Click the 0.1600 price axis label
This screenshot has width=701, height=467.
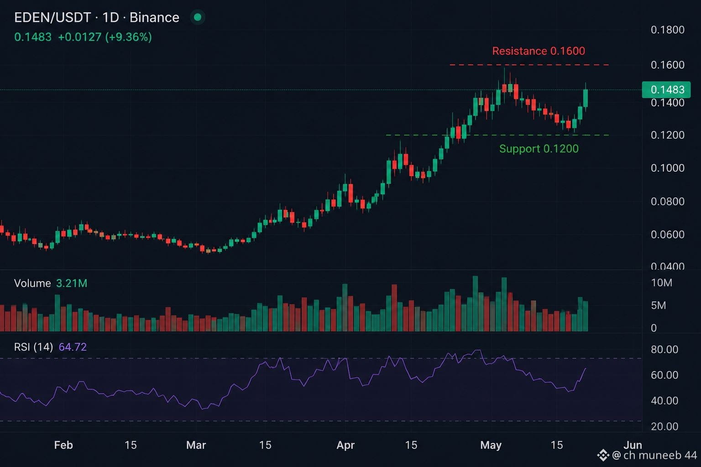668,65
